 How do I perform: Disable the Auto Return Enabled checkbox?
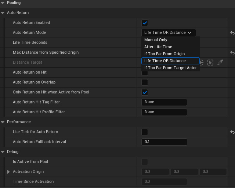coord(145,23)
